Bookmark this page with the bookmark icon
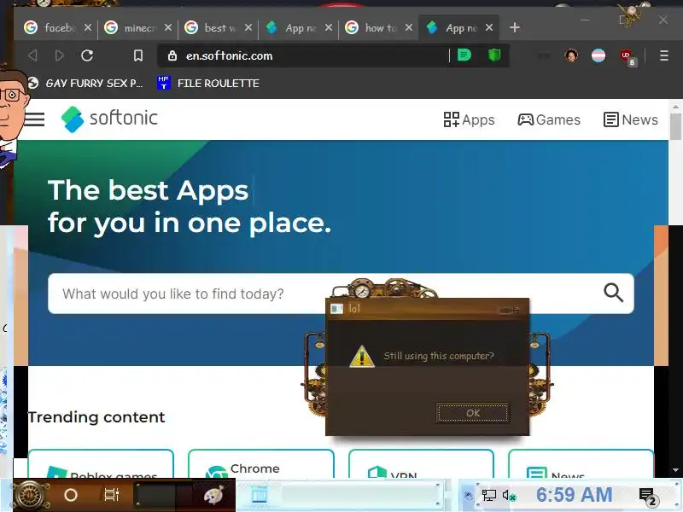 [138, 55]
